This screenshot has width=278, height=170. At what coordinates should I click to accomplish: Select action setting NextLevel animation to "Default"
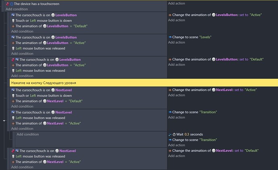click(214, 151)
